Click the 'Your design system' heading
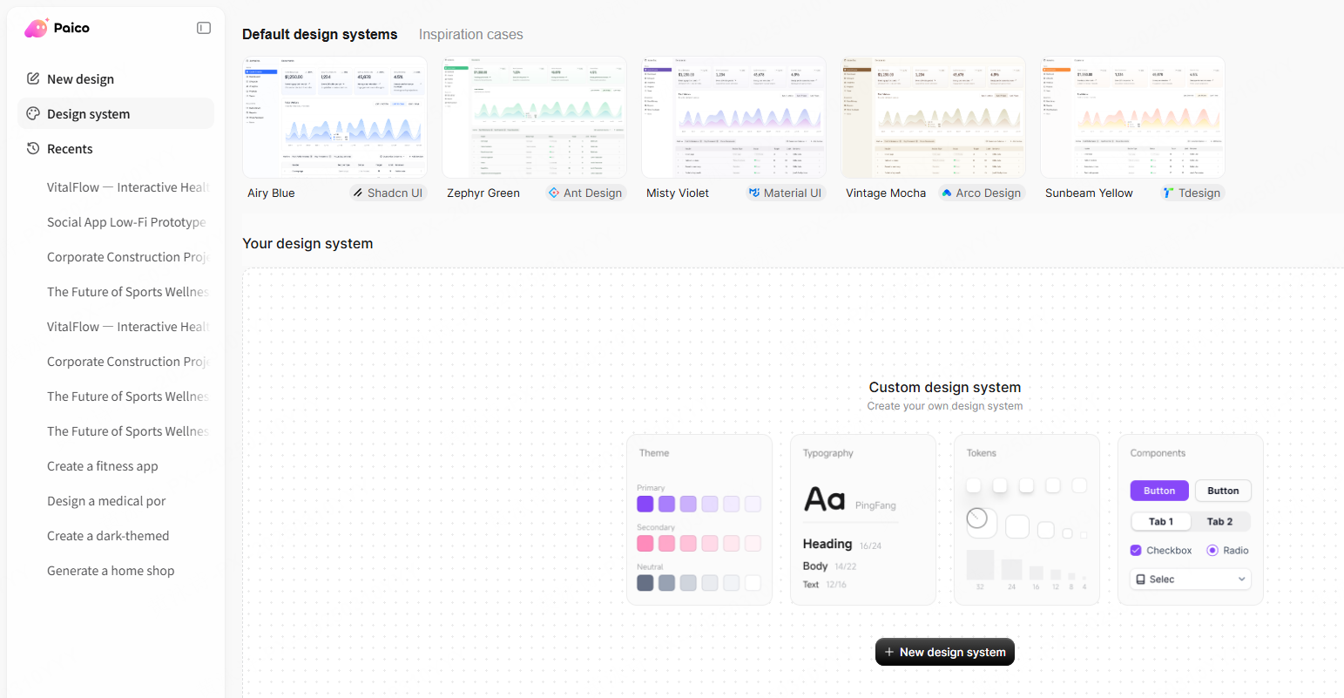 click(x=307, y=243)
